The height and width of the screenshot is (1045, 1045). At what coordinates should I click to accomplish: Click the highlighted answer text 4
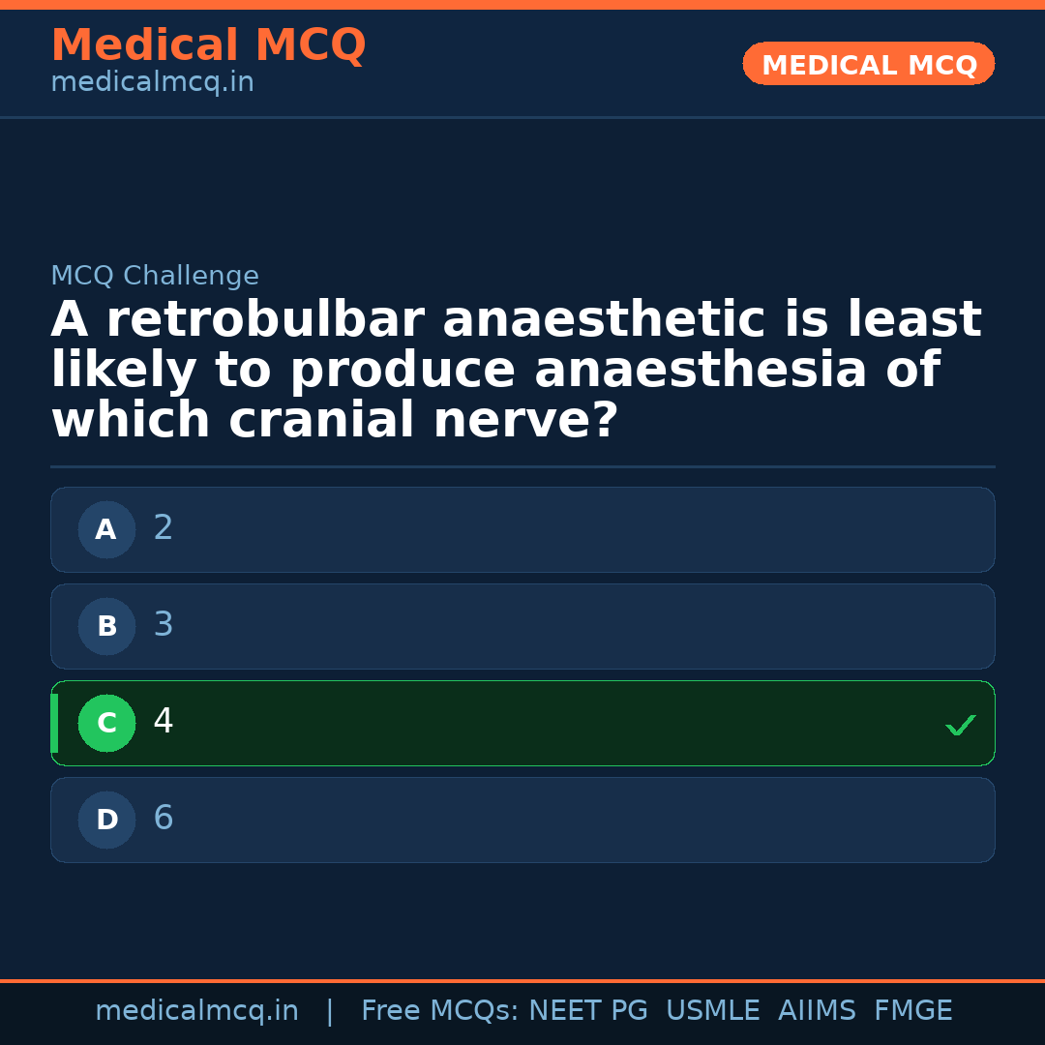click(164, 722)
